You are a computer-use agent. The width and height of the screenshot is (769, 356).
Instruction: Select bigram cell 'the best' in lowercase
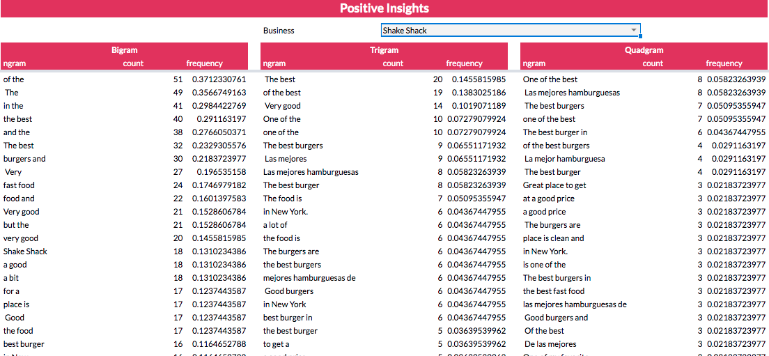pyautogui.click(x=17, y=119)
